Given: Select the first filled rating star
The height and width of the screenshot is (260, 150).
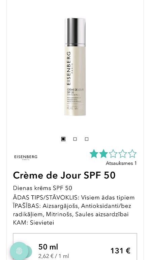Looking at the screenshot, I should [x=94, y=154].
